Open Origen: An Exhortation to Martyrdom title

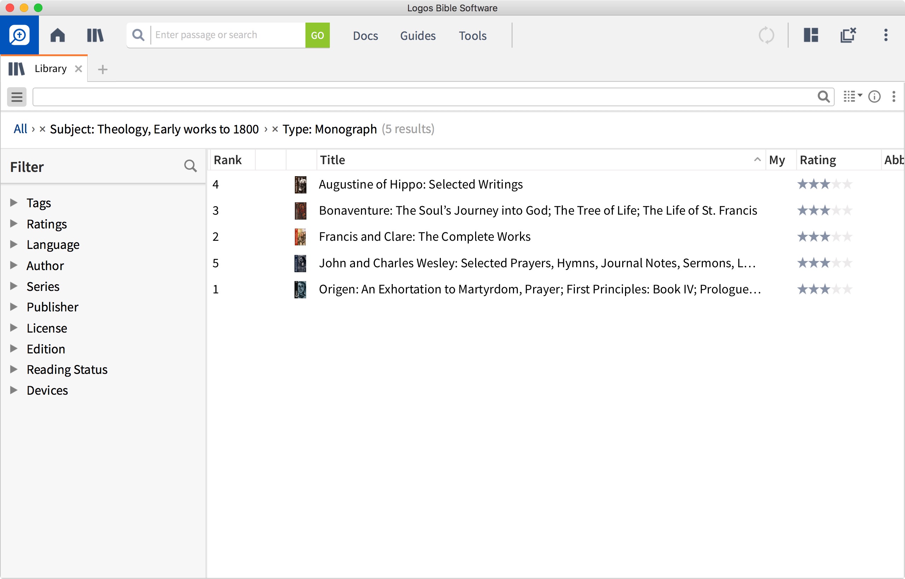pyautogui.click(x=540, y=289)
